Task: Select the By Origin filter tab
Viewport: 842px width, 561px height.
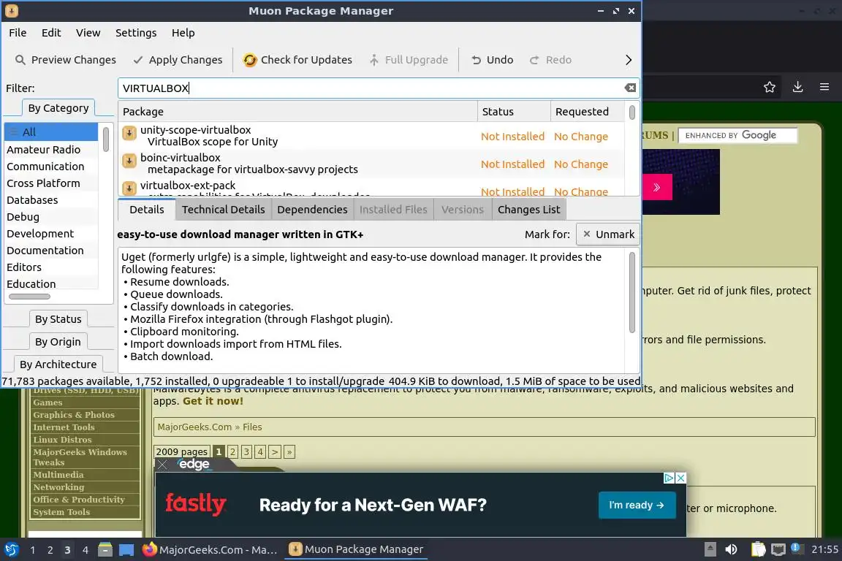Action: pyautogui.click(x=58, y=341)
